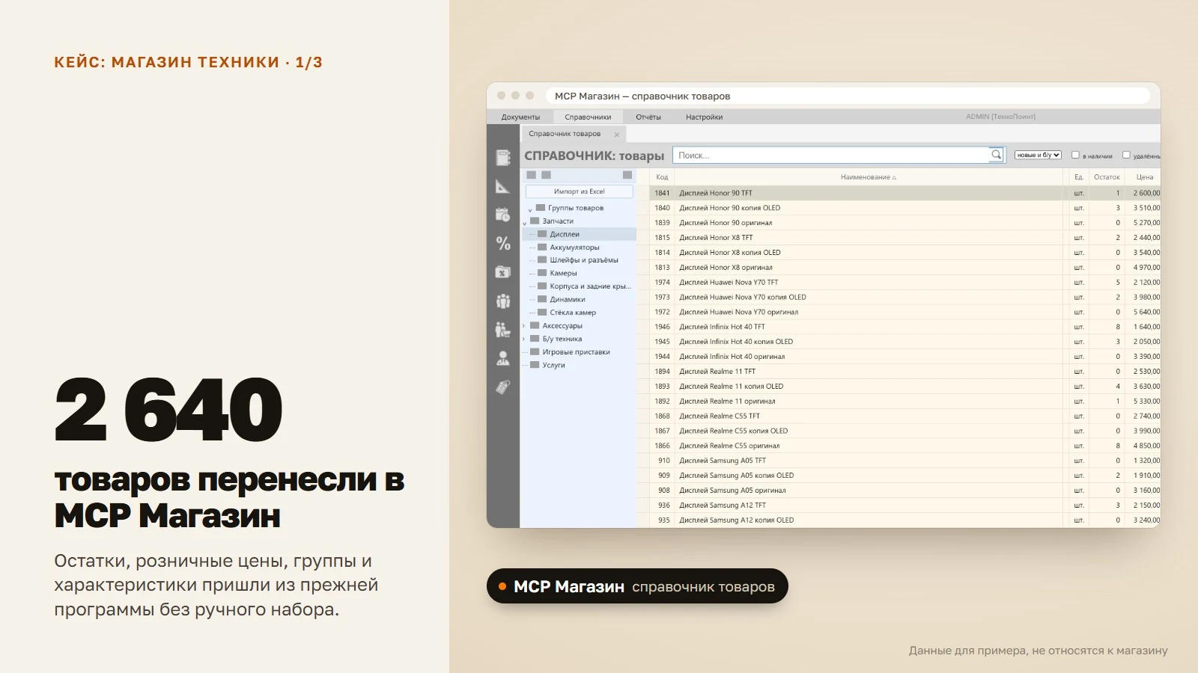Click the Импорт из Excel button

[x=579, y=191]
